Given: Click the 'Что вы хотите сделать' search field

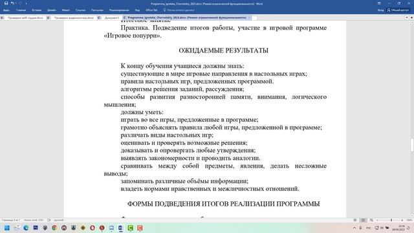Looking at the screenshot, I should tap(179, 10).
